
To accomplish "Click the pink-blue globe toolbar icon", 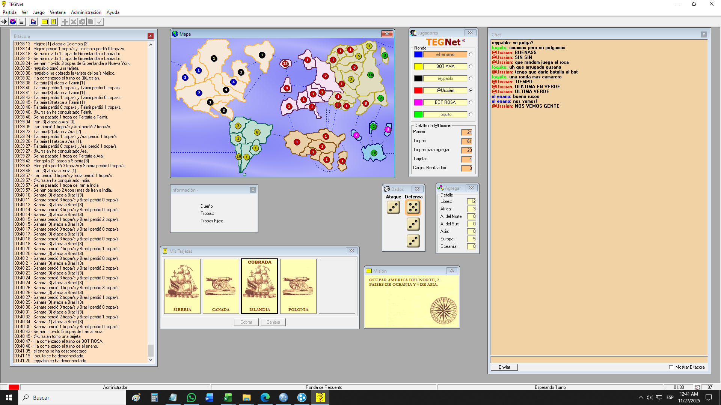I will (x=13, y=22).
